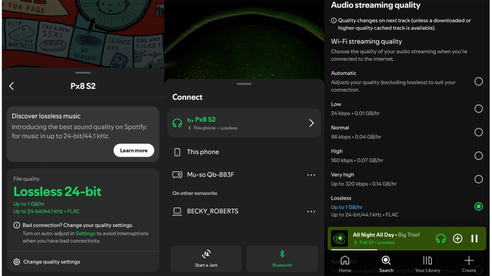The height and width of the screenshot is (276, 492).
Task: Select This phone as playback device
Action: click(203, 152)
